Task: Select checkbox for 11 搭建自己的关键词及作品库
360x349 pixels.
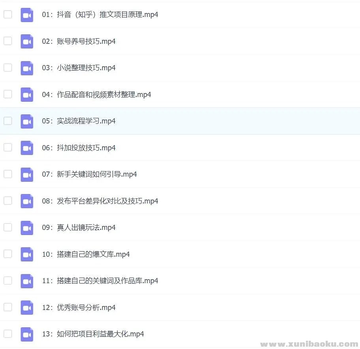Action: [8, 280]
